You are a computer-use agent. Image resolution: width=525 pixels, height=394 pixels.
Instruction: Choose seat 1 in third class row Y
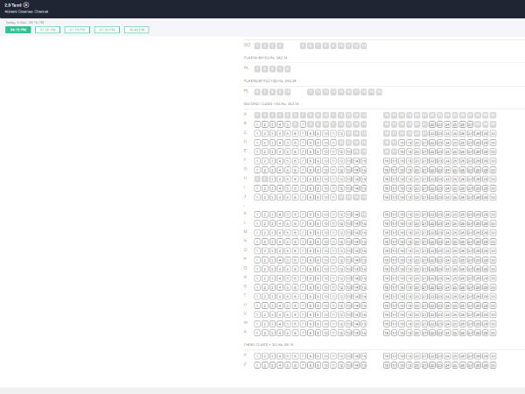pos(257,356)
